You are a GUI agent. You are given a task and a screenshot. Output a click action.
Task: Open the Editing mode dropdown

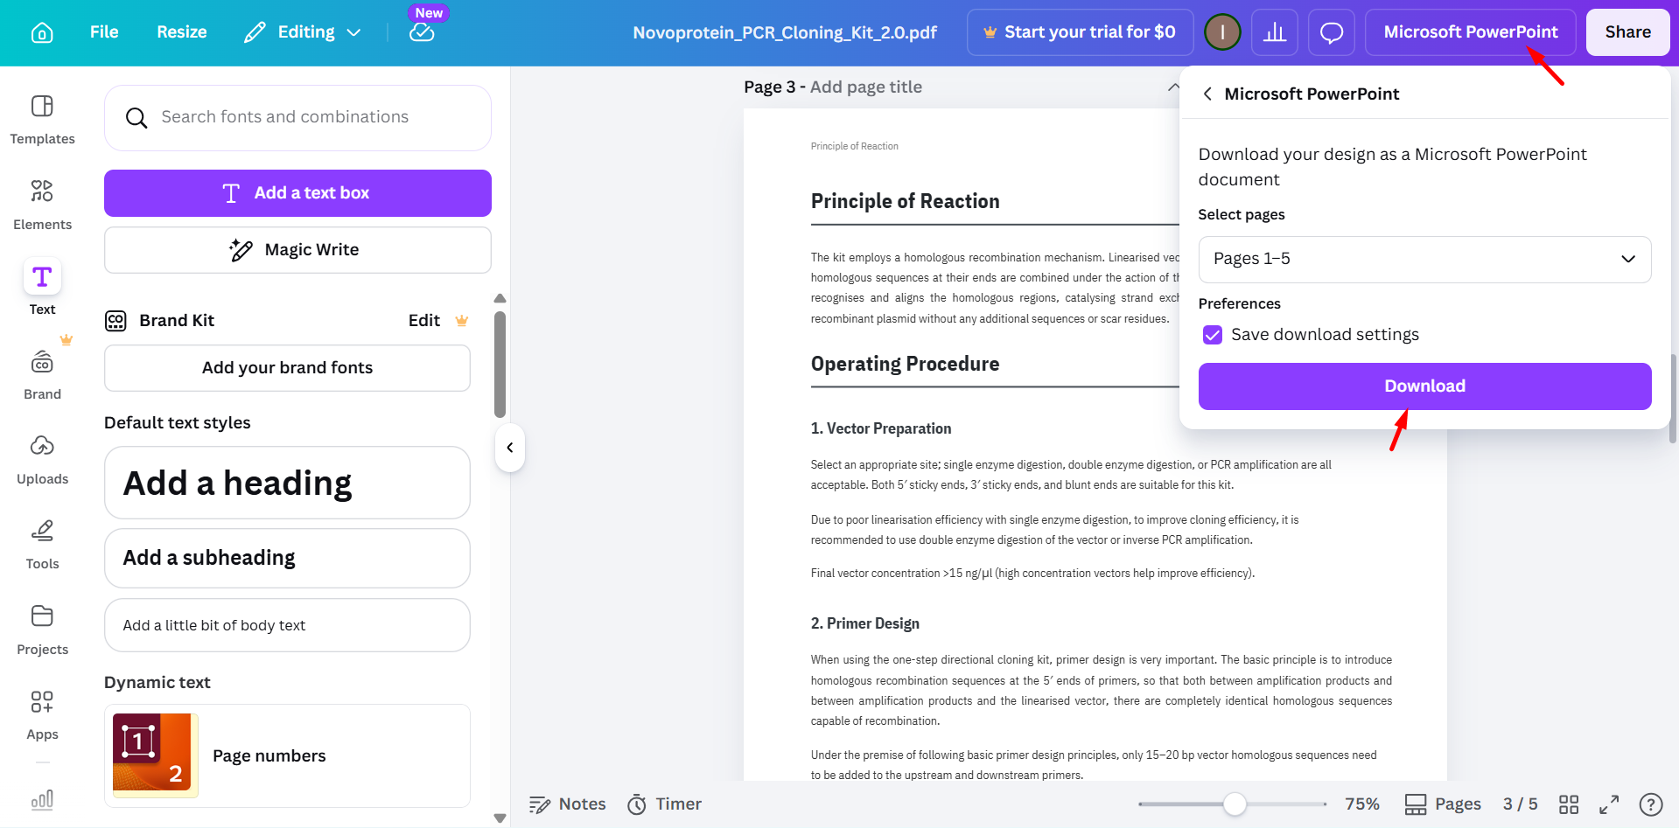pyautogui.click(x=303, y=32)
